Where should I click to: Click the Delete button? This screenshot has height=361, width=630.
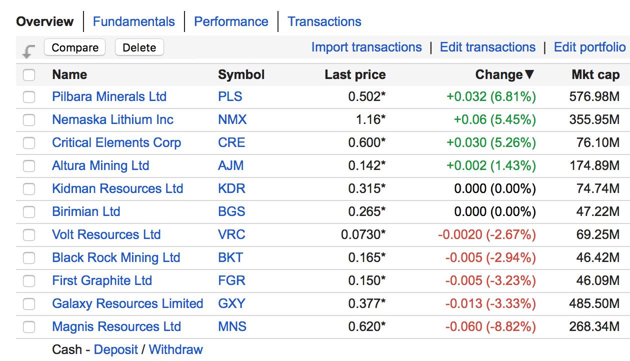click(x=139, y=47)
